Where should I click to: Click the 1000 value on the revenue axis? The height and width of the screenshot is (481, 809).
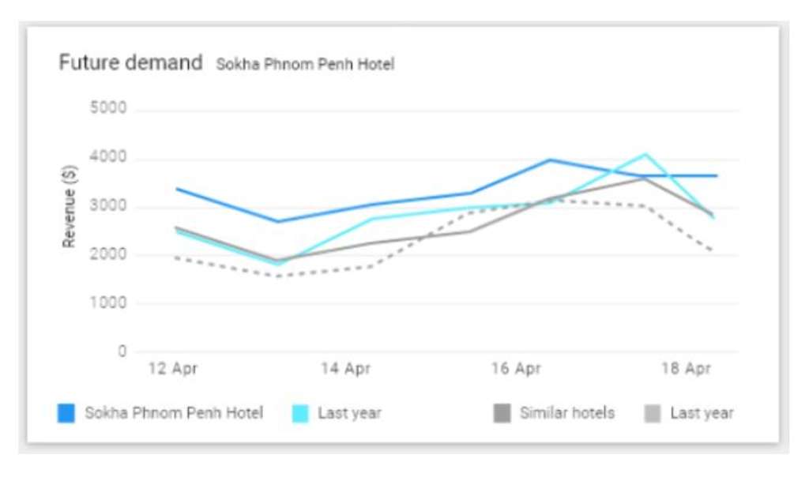tap(110, 303)
